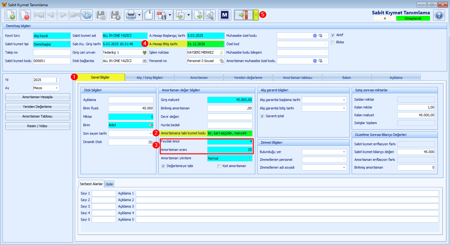The height and width of the screenshot is (245, 450).
Task: Select the Genel Bilgiler tab
Action: [x=100, y=77]
